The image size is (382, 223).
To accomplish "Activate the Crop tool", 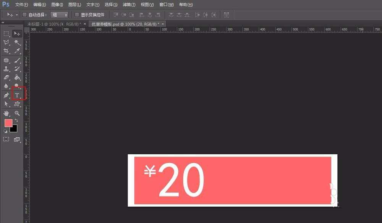I will pos(6,51).
